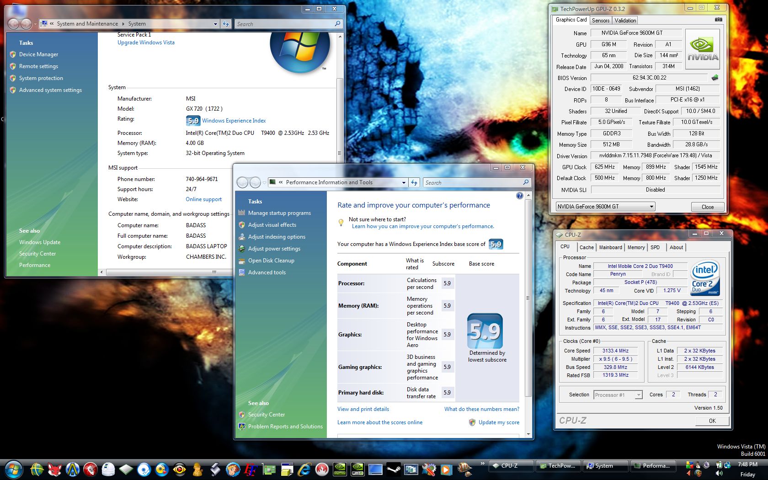The image size is (768, 480).
Task: Switch to GPU-Z Validation tab
Action: (625, 21)
